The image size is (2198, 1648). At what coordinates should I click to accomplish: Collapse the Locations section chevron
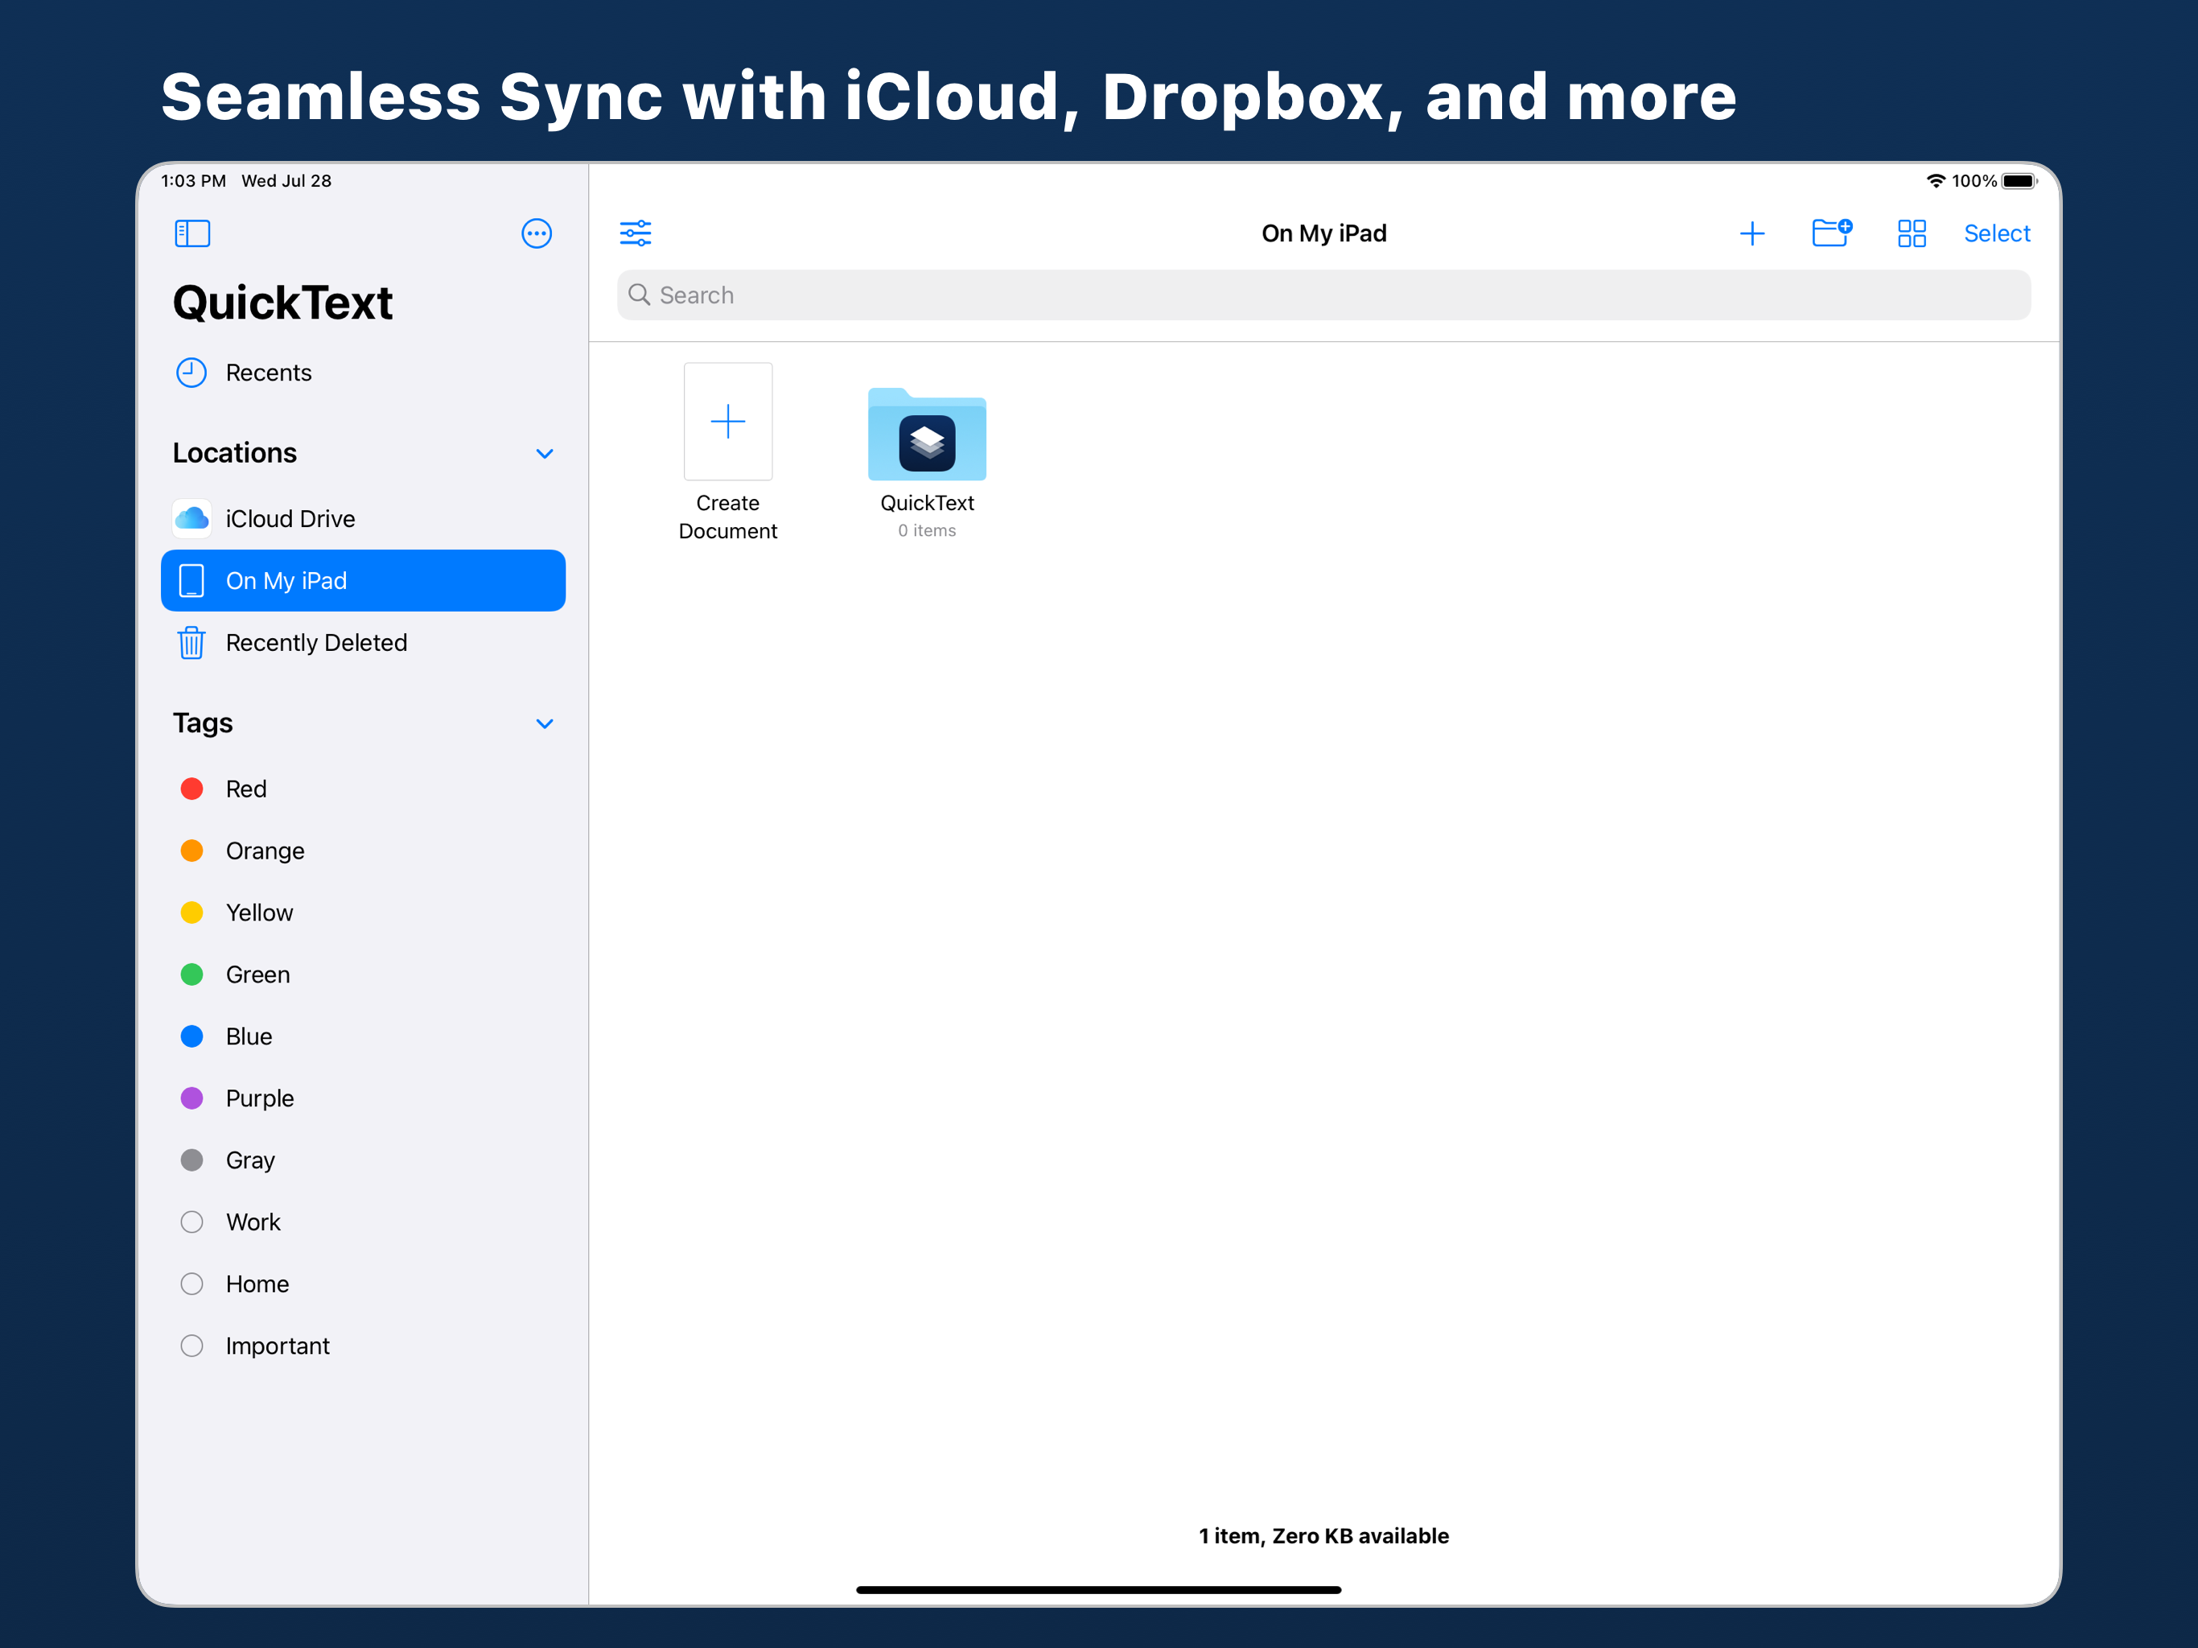[545, 453]
